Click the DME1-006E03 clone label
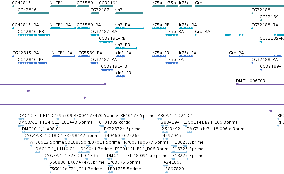Image resolution: width=284 pixels, height=174 pixels. point(250,81)
